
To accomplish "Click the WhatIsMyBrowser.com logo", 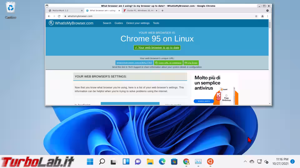I will click(71, 23).
